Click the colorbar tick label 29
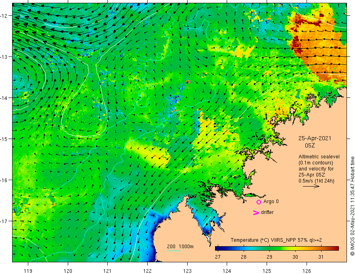The image size is (355, 274). [269, 257]
